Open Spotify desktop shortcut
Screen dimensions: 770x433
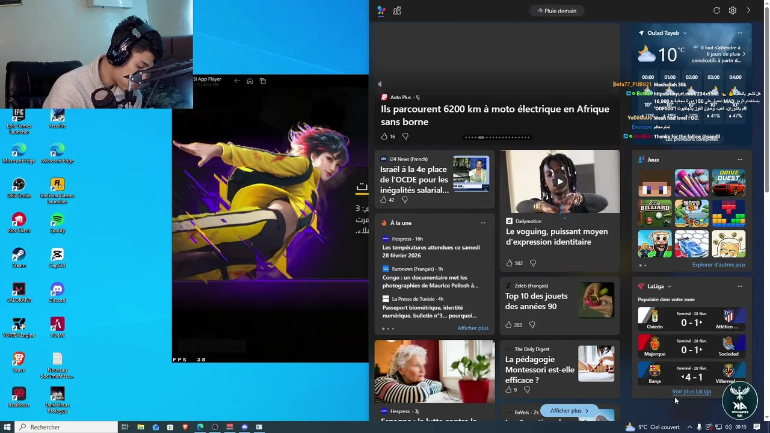coord(57,223)
